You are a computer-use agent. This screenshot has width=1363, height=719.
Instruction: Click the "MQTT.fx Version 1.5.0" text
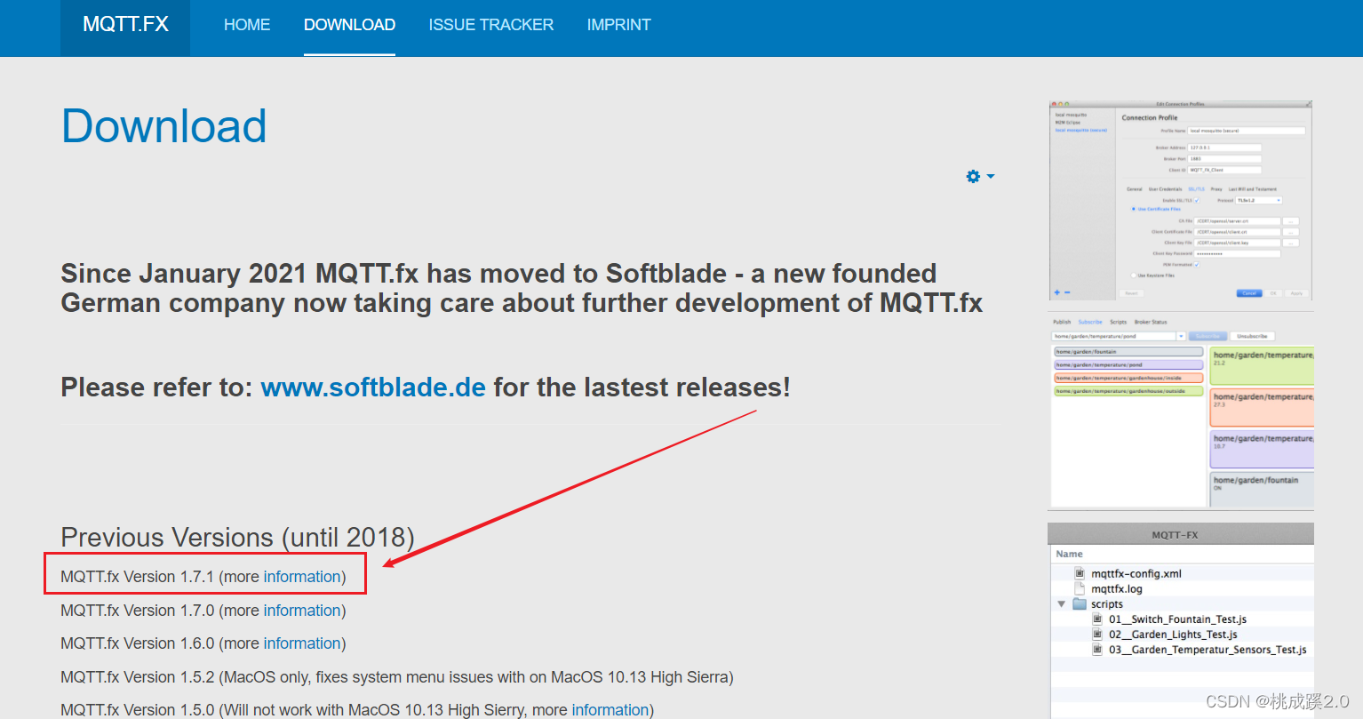[x=138, y=709]
